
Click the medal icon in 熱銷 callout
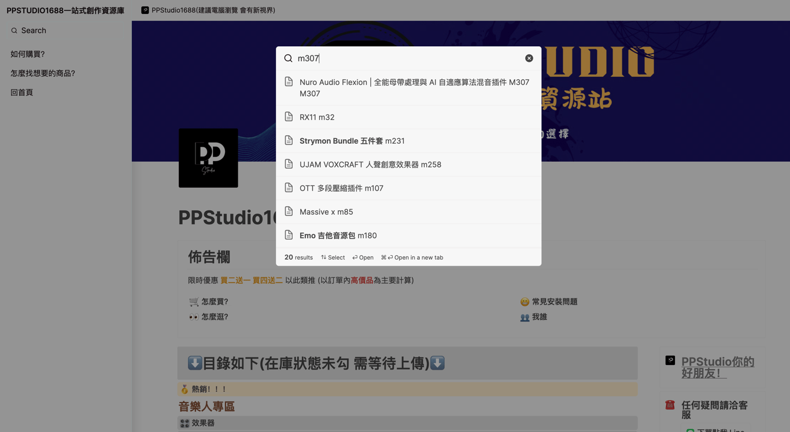pyautogui.click(x=184, y=389)
